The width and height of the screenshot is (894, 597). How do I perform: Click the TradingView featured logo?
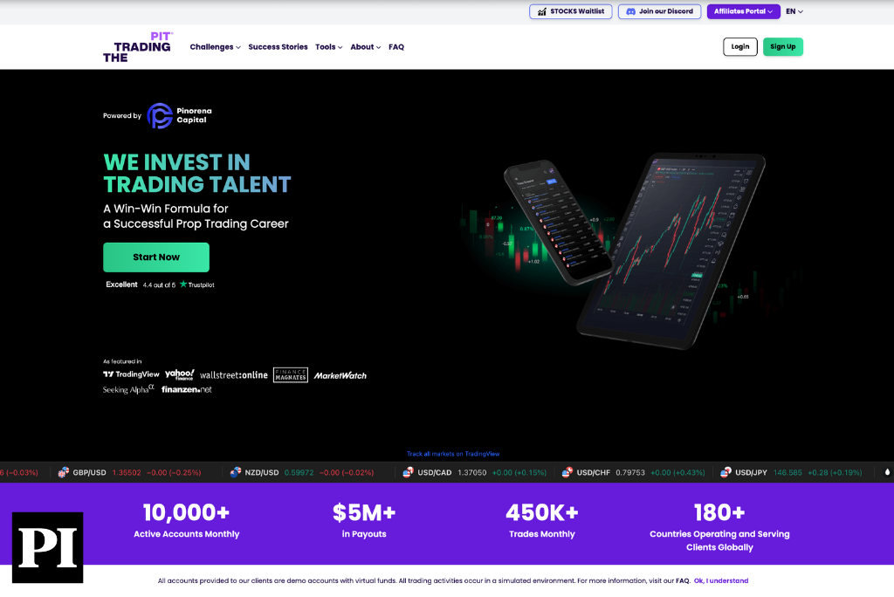pos(131,374)
